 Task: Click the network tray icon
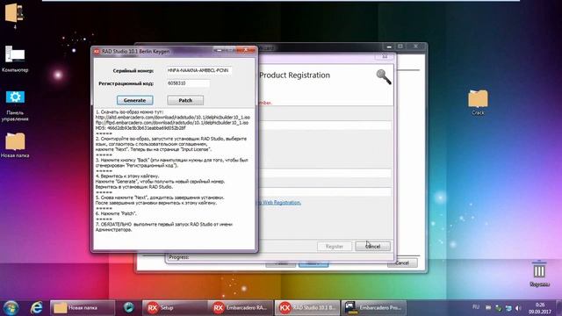(508, 308)
